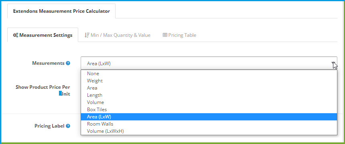Click the table icon on Pricing Table tab
The height and width of the screenshot is (144, 345).
pyautogui.click(x=165, y=35)
